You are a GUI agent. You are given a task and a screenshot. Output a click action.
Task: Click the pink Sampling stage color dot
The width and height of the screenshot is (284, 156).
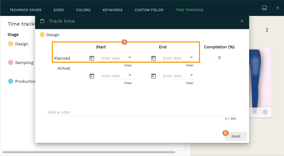pyautogui.click(x=11, y=62)
